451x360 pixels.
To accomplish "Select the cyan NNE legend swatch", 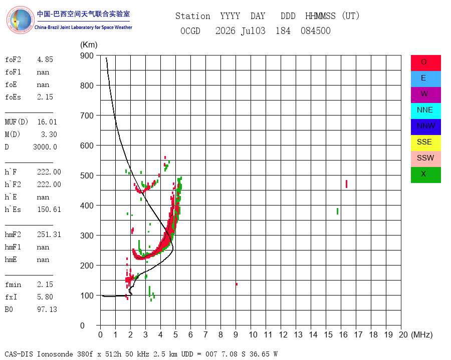I will click(425, 111).
